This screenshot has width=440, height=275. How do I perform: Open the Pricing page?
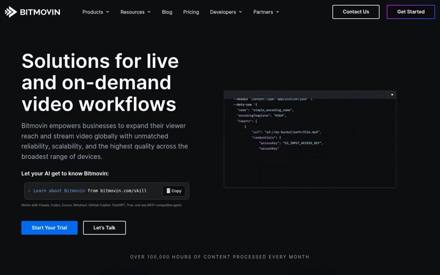(191, 12)
